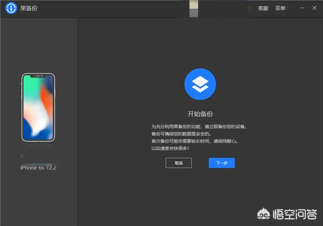Open the 菜单 menu
Viewport: 323px width, 226px height.
tap(280, 9)
